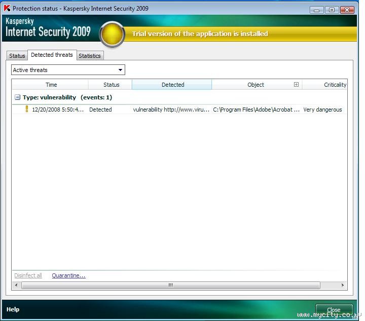Click the horizontal scrollbar thumb

pos(171,285)
